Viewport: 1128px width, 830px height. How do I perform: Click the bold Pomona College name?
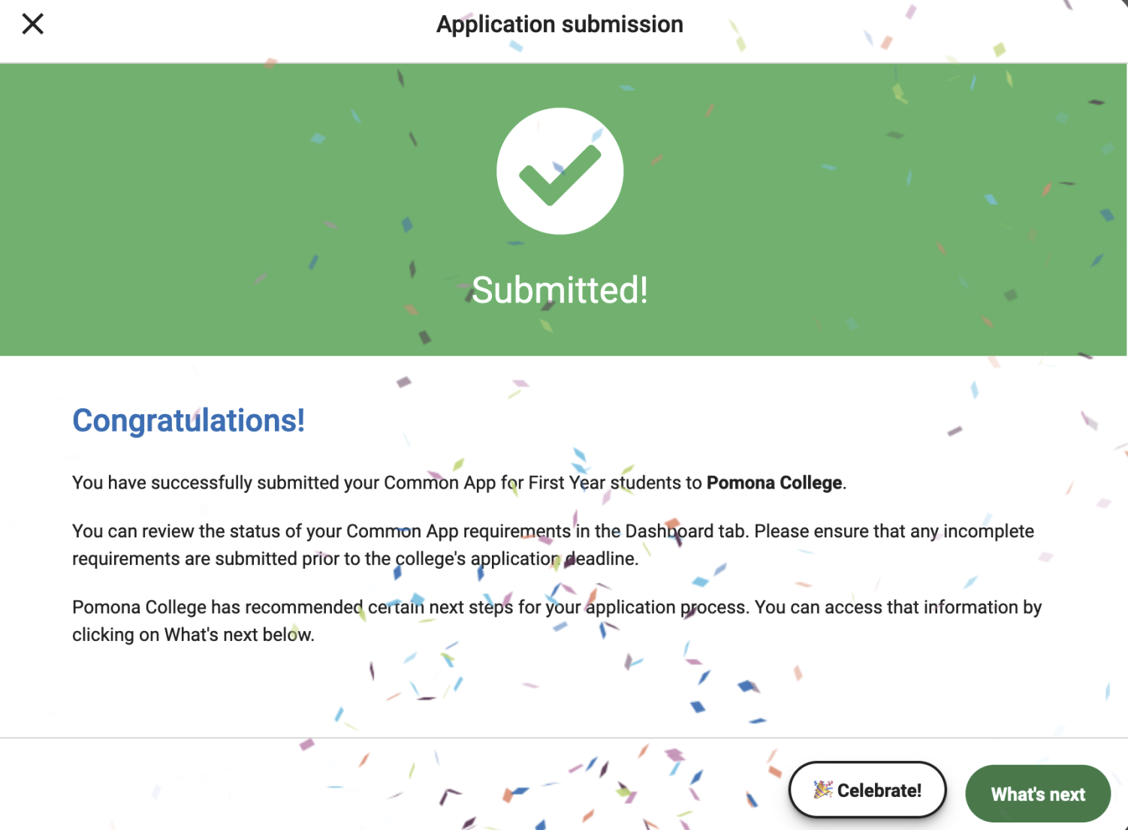pyautogui.click(x=774, y=483)
